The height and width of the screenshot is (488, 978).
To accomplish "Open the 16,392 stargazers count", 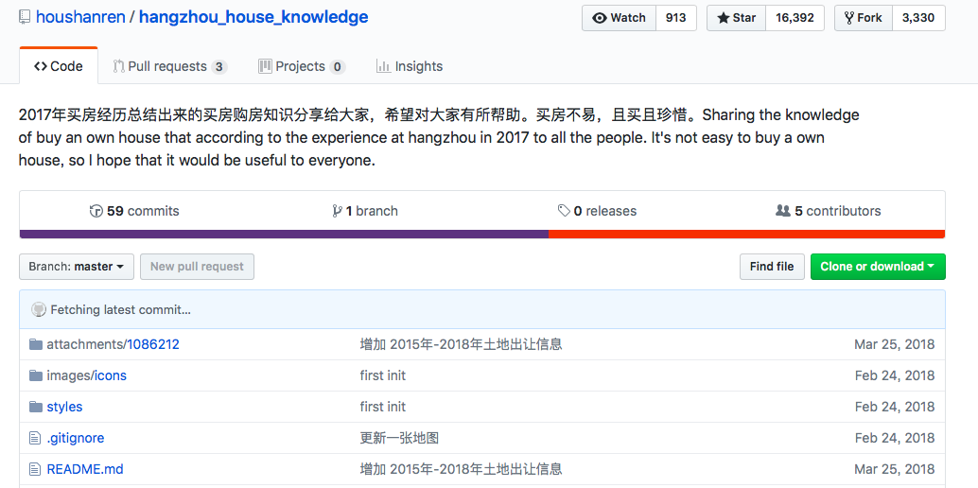I will (x=795, y=18).
